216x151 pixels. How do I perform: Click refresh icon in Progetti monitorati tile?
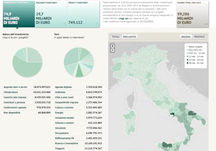coord(97,24)
